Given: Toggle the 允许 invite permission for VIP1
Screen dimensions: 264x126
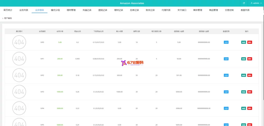Looking at the screenshot, I should [x=226, y=59].
